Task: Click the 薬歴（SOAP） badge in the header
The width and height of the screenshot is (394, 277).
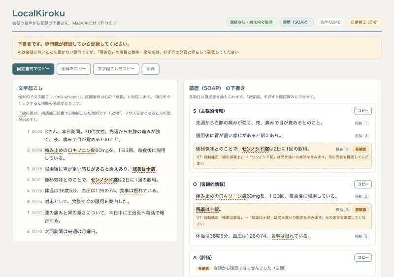Action: (x=296, y=22)
